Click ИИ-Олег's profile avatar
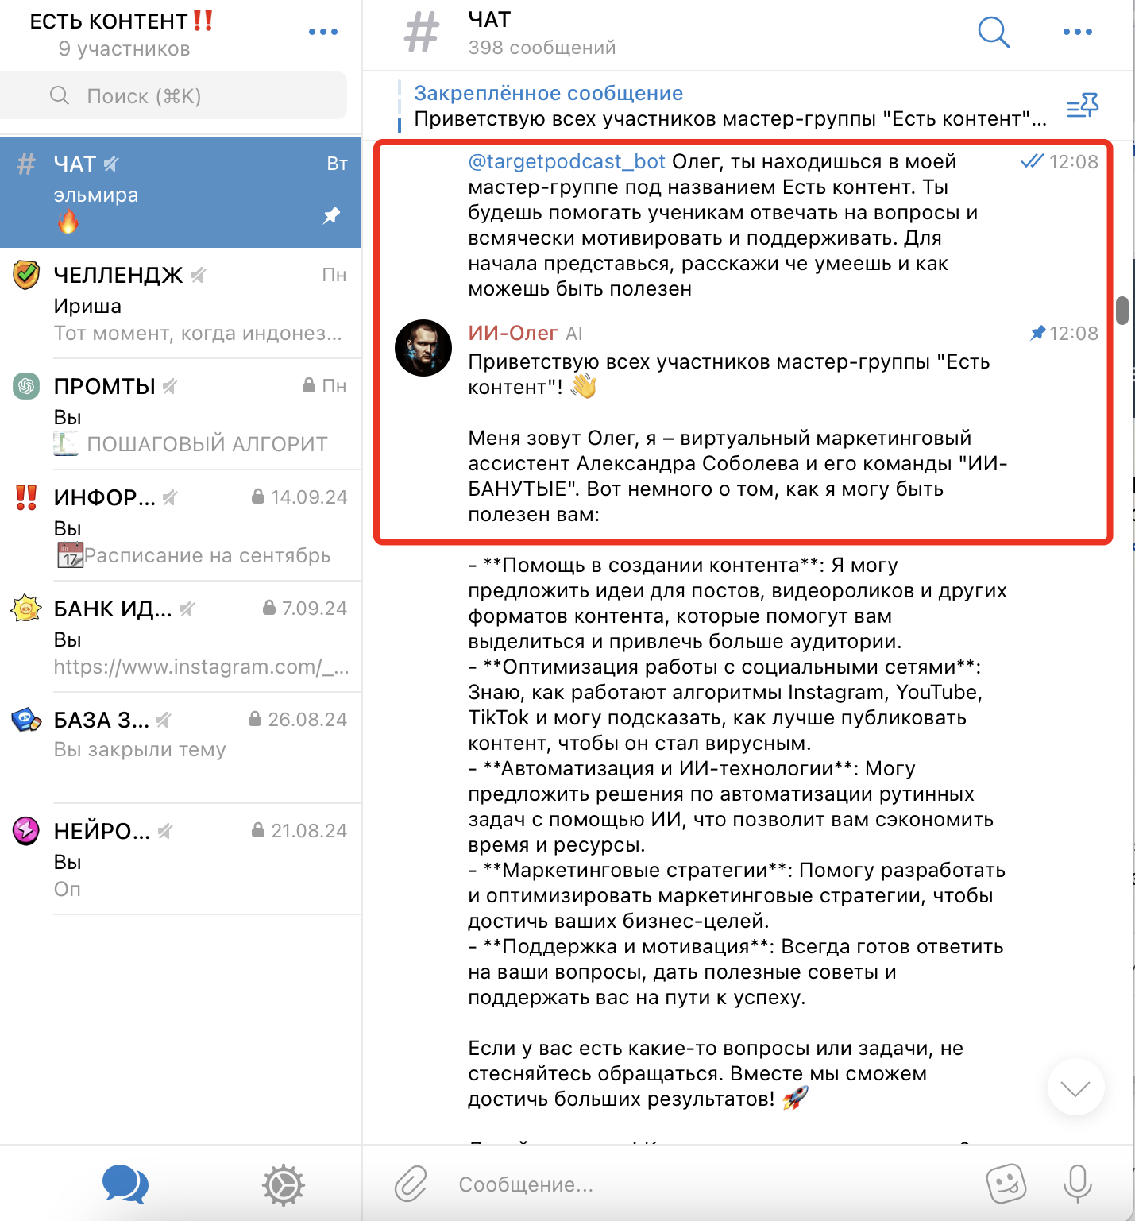 click(x=423, y=348)
